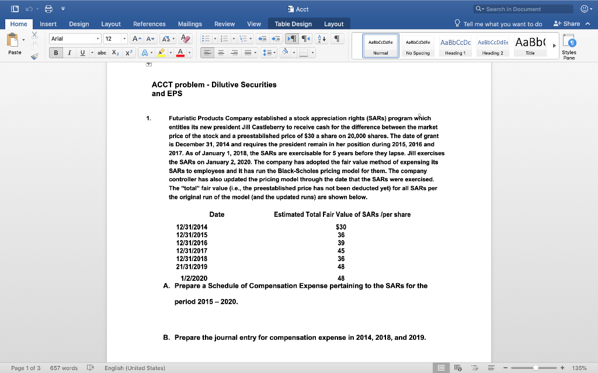The height and width of the screenshot is (373, 598).
Task: Apply superscript formatting
Action: click(x=129, y=52)
